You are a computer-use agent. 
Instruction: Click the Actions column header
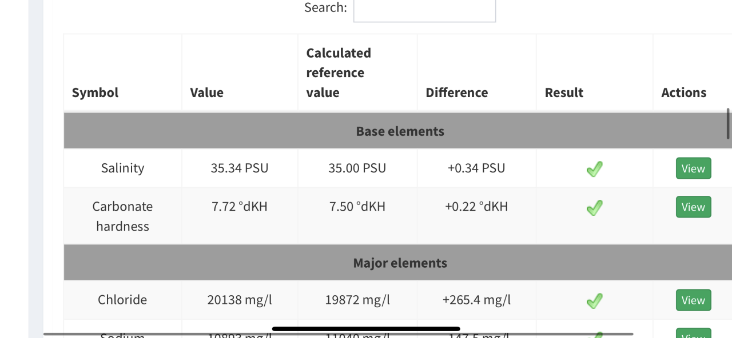[x=684, y=92]
